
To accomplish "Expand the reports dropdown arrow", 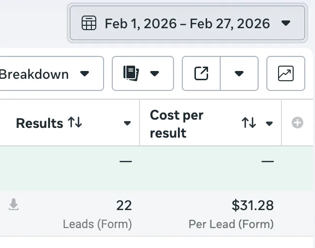I will coord(155,74).
